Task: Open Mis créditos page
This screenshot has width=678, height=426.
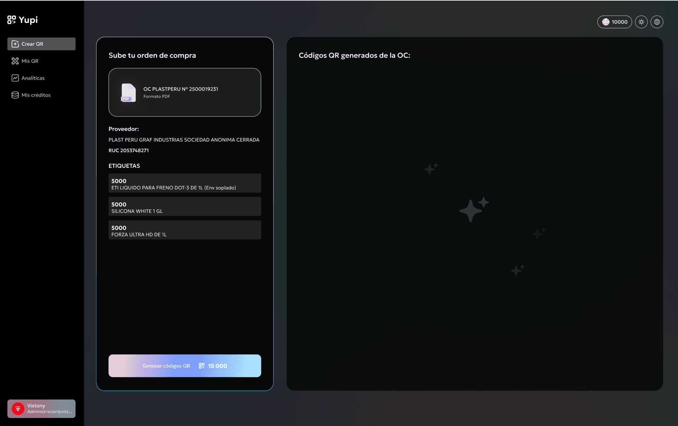Action: tap(41, 95)
